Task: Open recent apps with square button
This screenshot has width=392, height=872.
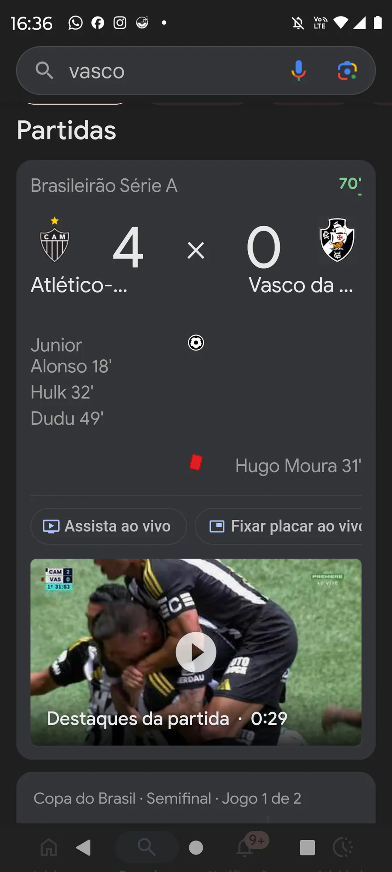Action: (307, 848)
